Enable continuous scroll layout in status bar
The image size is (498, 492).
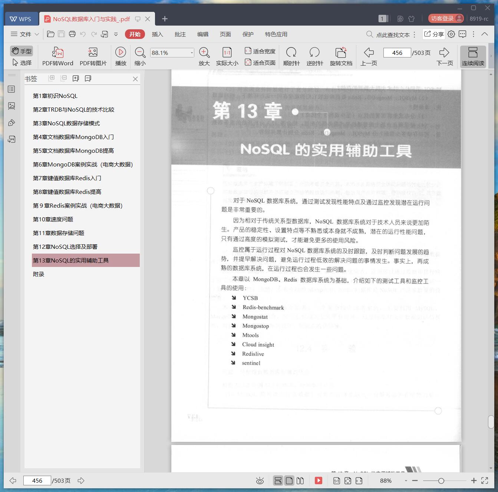pos(278,481)
